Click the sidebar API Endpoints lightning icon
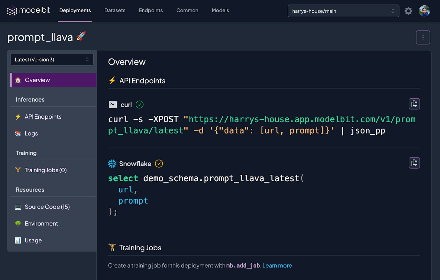Screen dimensions: 440x280 [18, 117]
